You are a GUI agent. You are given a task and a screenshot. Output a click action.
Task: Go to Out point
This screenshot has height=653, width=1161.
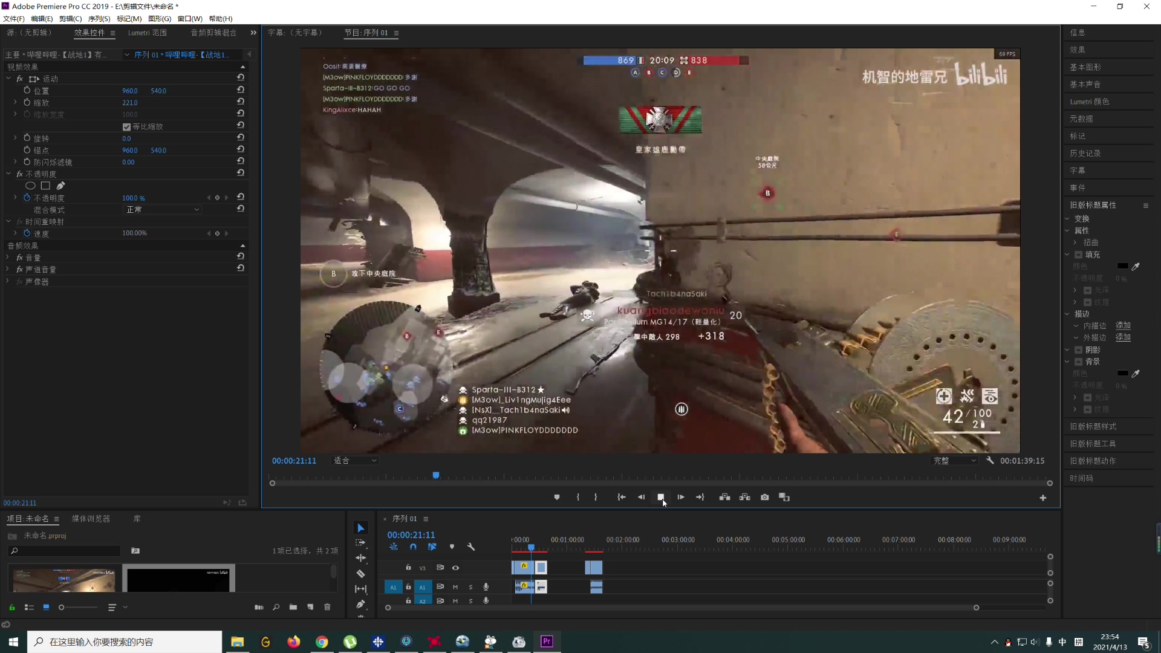(700, 497)
